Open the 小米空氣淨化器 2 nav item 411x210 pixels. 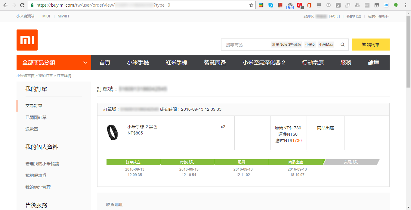(264, 63)
